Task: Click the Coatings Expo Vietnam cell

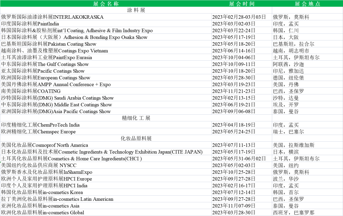Action: point(106,51)
